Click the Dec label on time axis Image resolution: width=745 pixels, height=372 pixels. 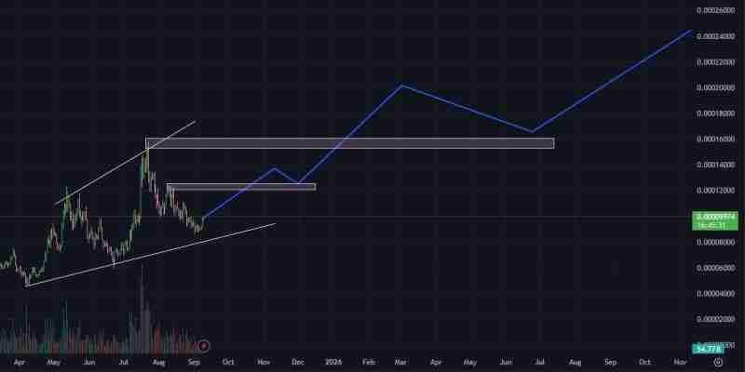(x=298, y=360)
